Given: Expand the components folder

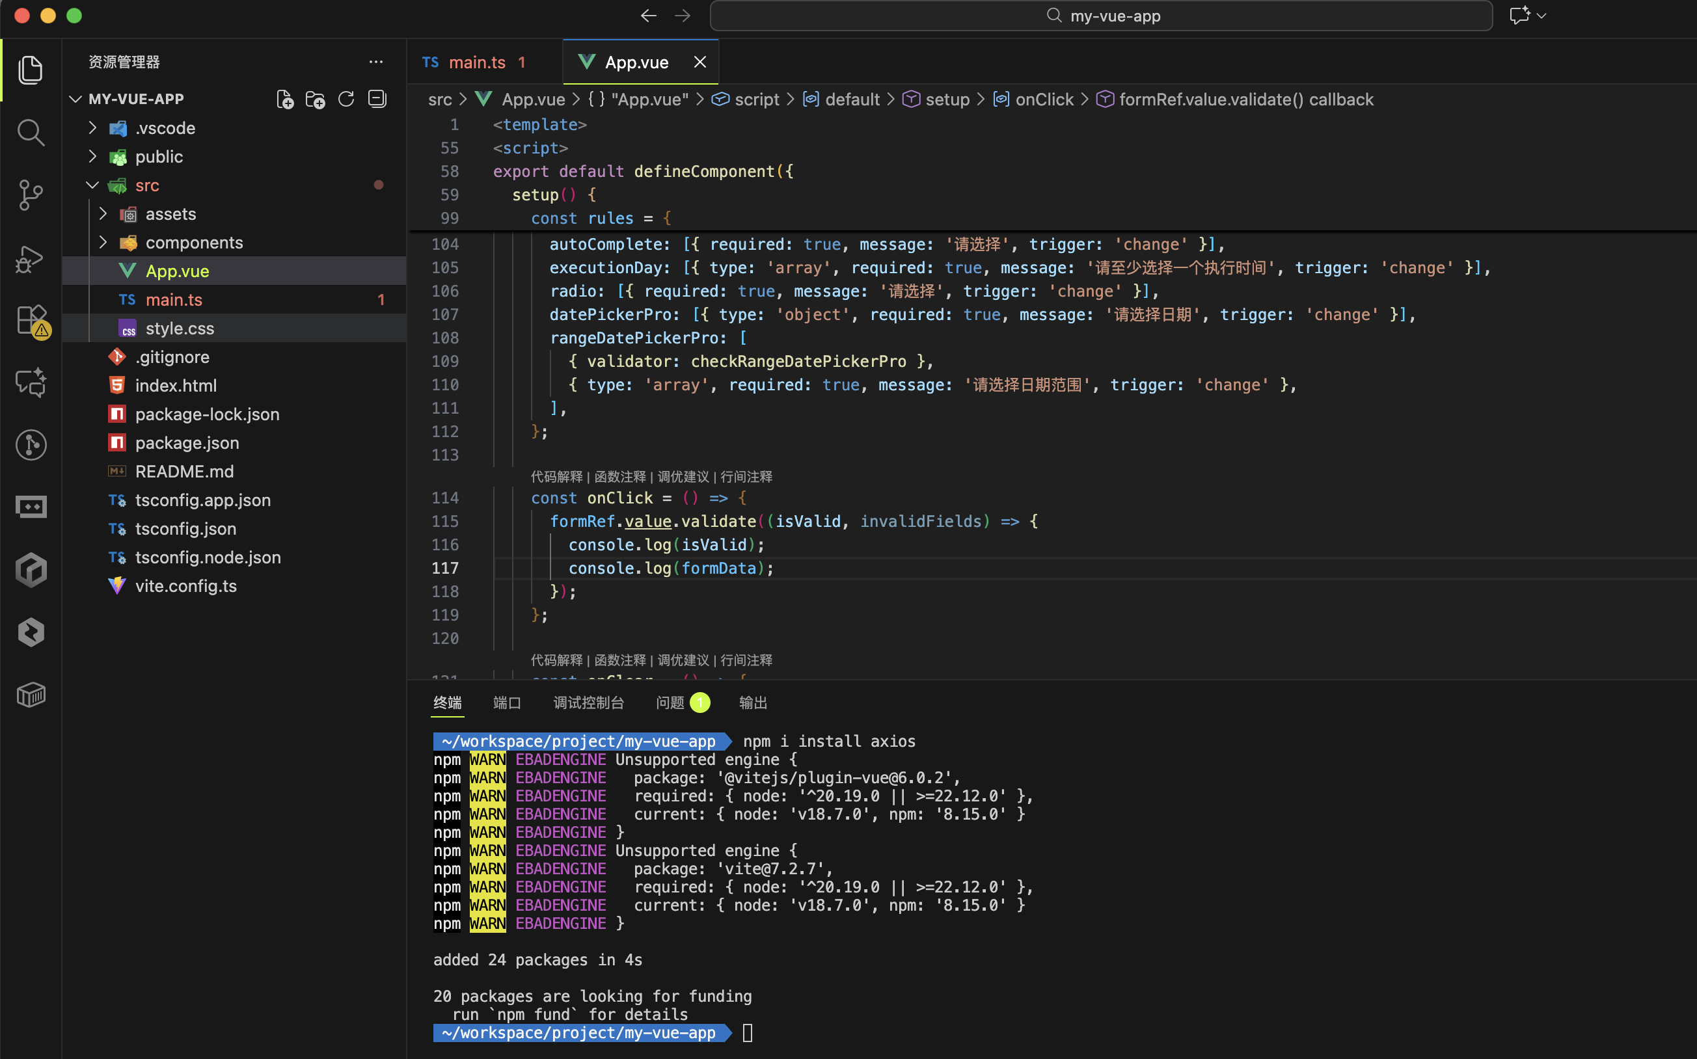Looking at the screenshot, I should pyautogui.click(x=193, y=243).
